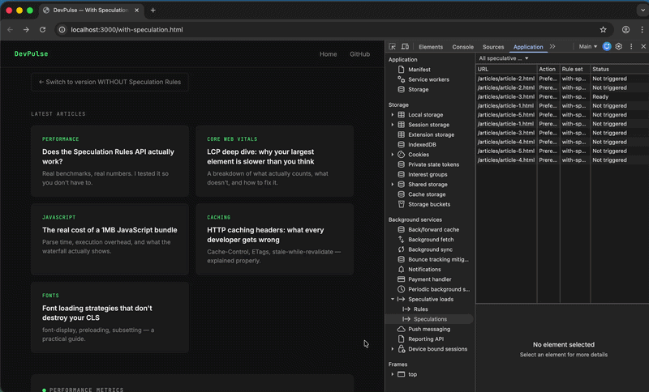Expand the top frame node
The width and height of the screenshot is (649, 392).
[393, 374]
